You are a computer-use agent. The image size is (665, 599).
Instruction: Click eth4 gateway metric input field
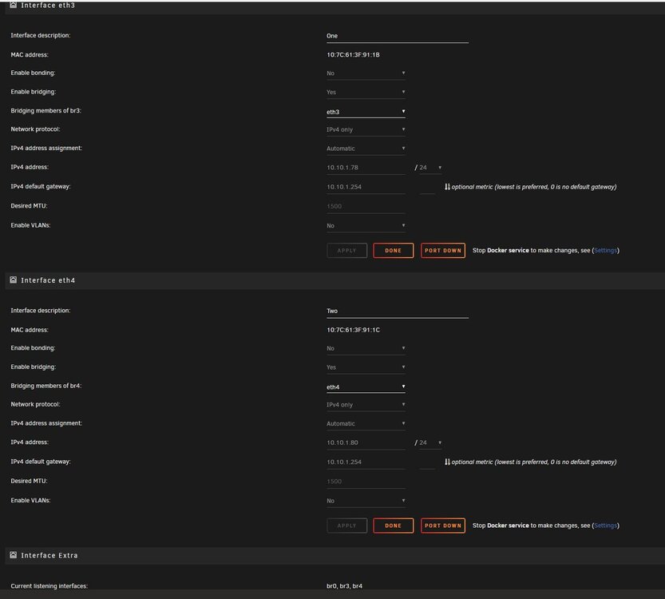click(x=427, y=462)
